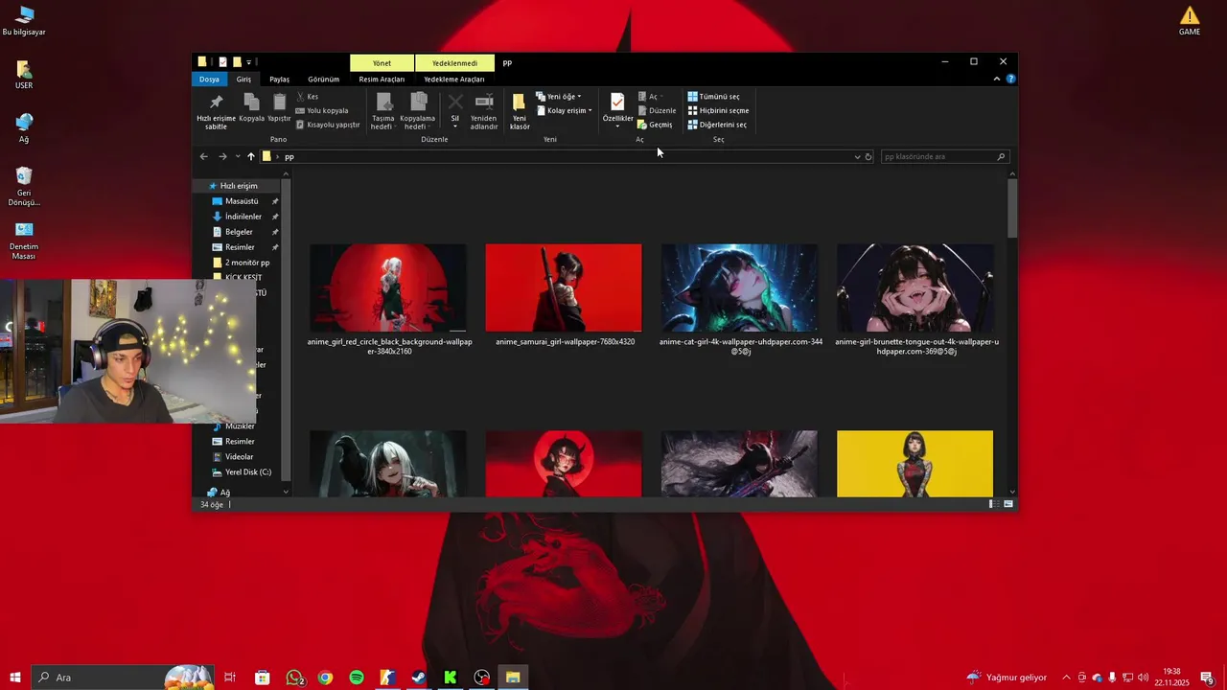The width and height of the screenshot is (1227, 690).
Task: Open the Task View taskbar button
Action: click(x=230, y=678)
